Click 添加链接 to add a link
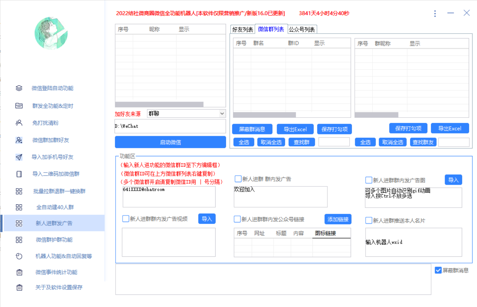477x307 pixels. pyautogui.click(x=338, y=219)
